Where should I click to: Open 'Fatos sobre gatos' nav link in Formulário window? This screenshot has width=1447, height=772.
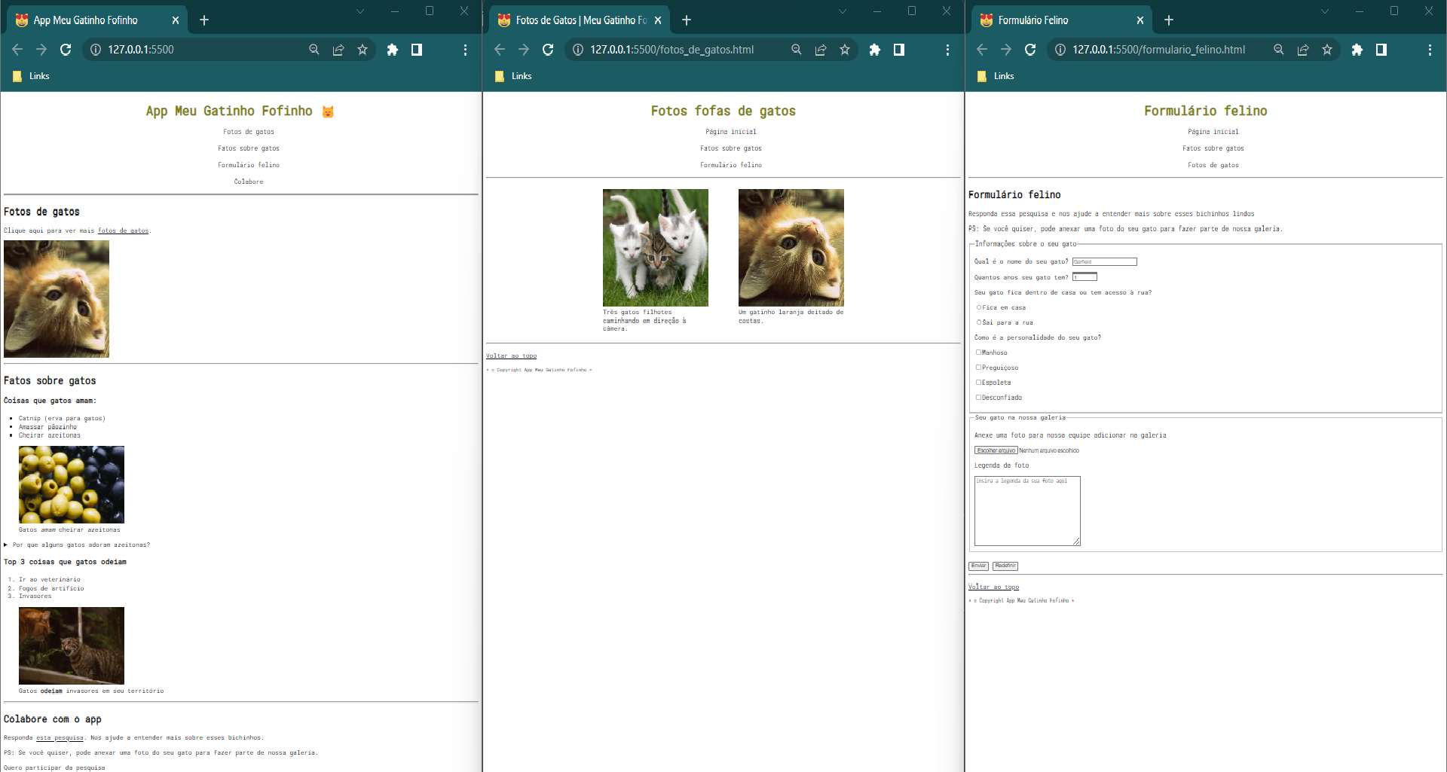[1213, 148]
